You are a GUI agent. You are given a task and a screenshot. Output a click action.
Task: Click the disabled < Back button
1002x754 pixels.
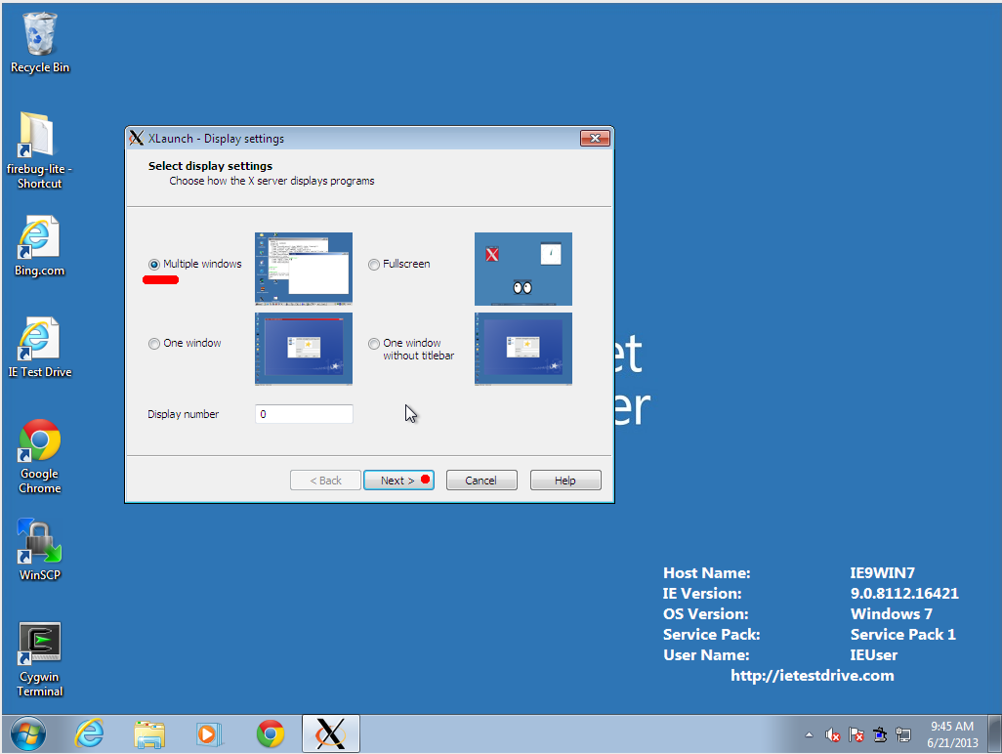[325, 481]
